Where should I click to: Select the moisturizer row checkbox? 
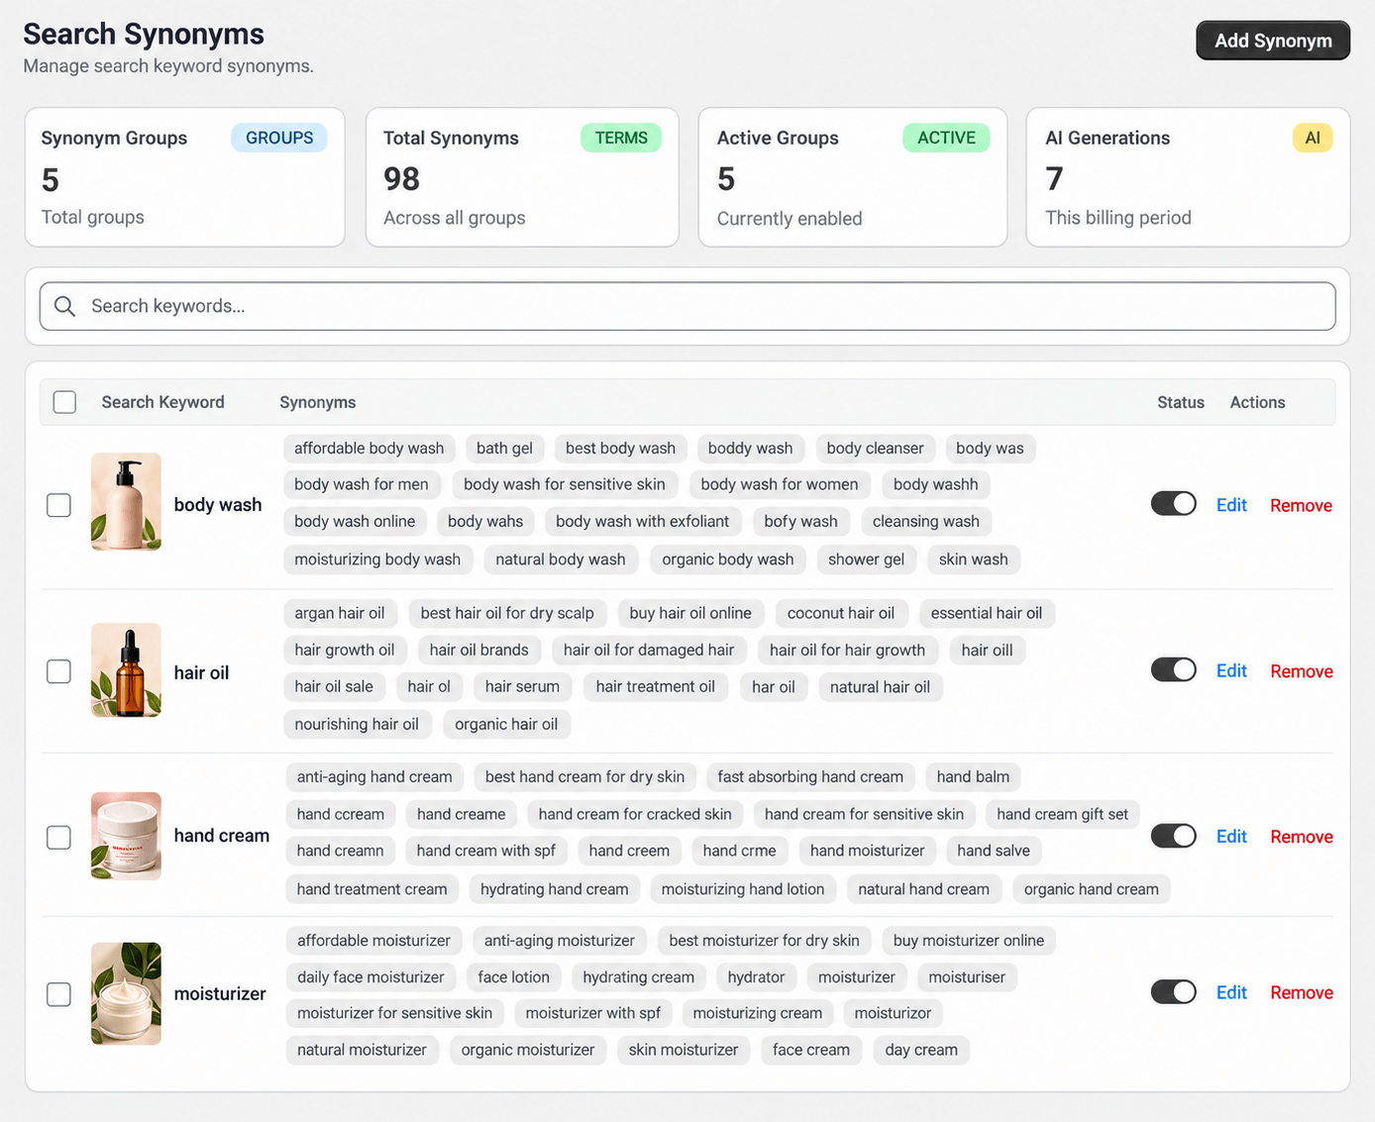(59, 994)
